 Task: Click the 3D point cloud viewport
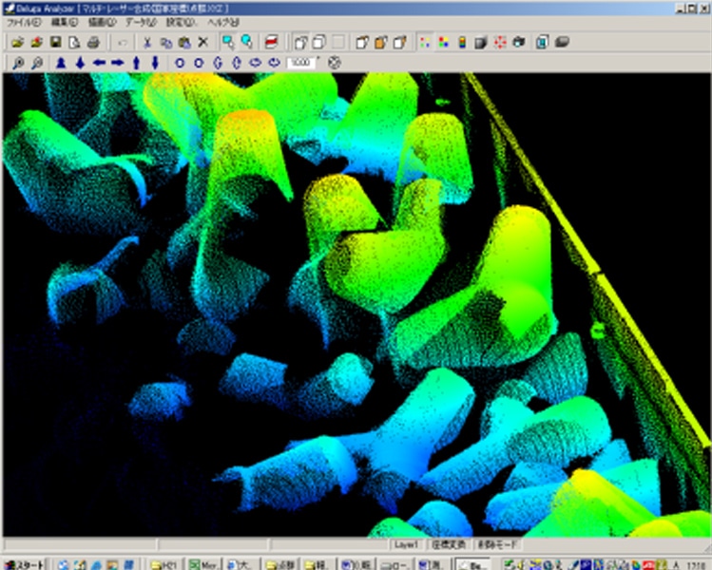pyautogui.click(x=356, y=305)
